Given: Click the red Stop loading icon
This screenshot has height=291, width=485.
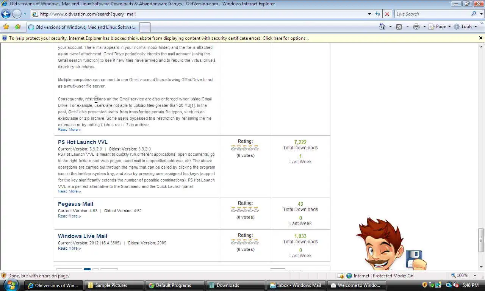Looking at the screenshot, I should [x=387, y=14].
